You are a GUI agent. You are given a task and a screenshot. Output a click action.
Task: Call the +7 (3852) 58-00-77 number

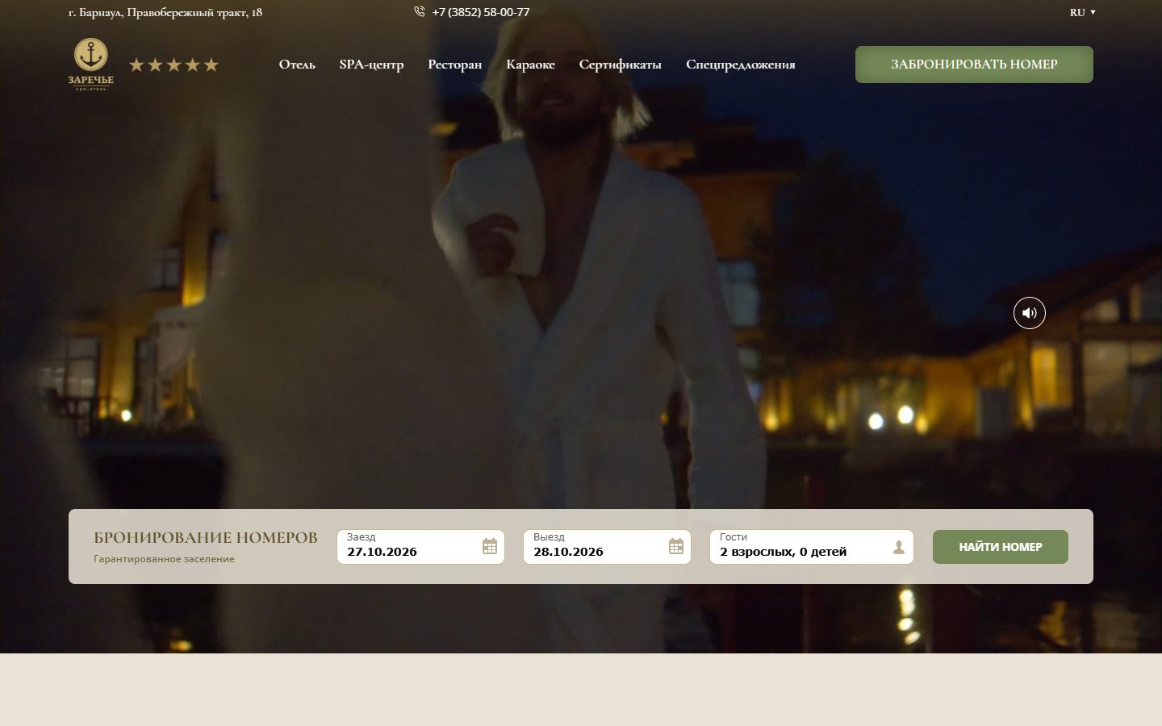tap(481, 12)
